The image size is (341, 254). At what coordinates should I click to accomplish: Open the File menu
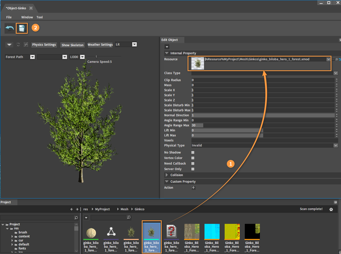coord(9,17)
